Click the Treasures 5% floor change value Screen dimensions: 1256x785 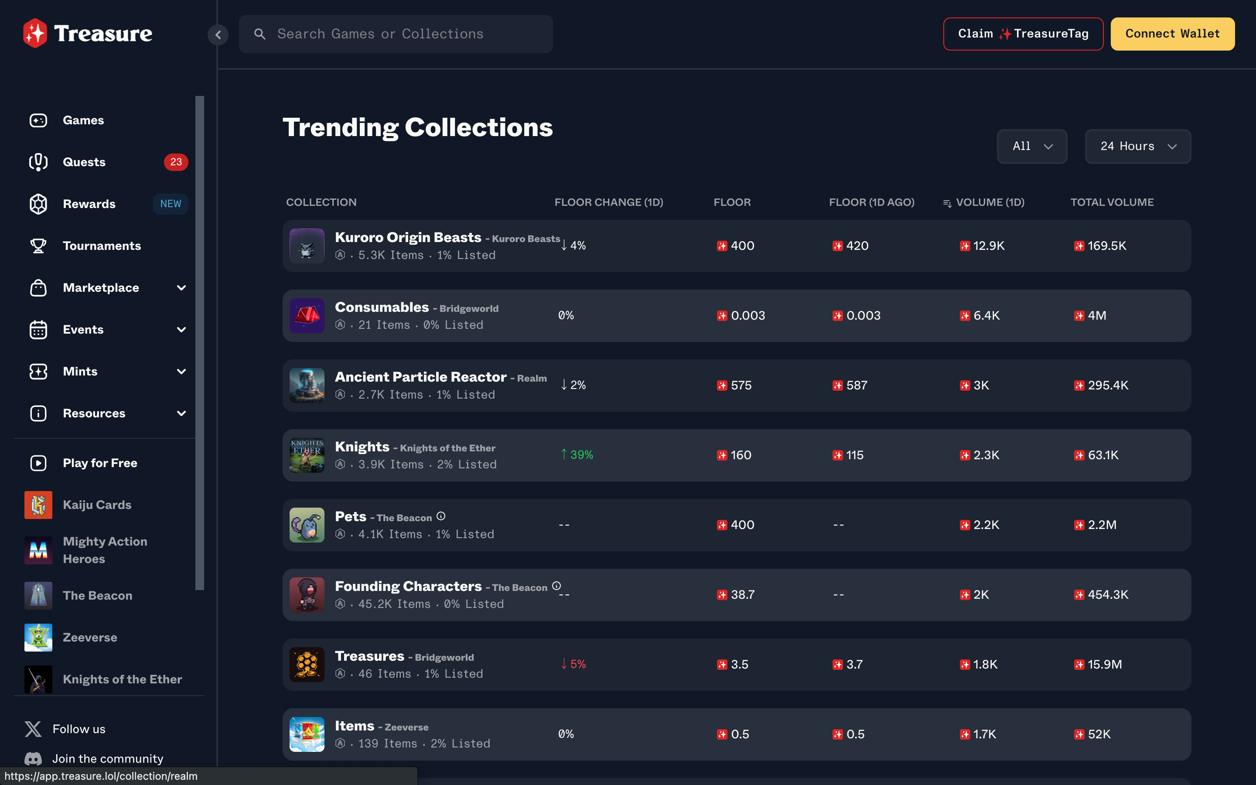[573, 665]
